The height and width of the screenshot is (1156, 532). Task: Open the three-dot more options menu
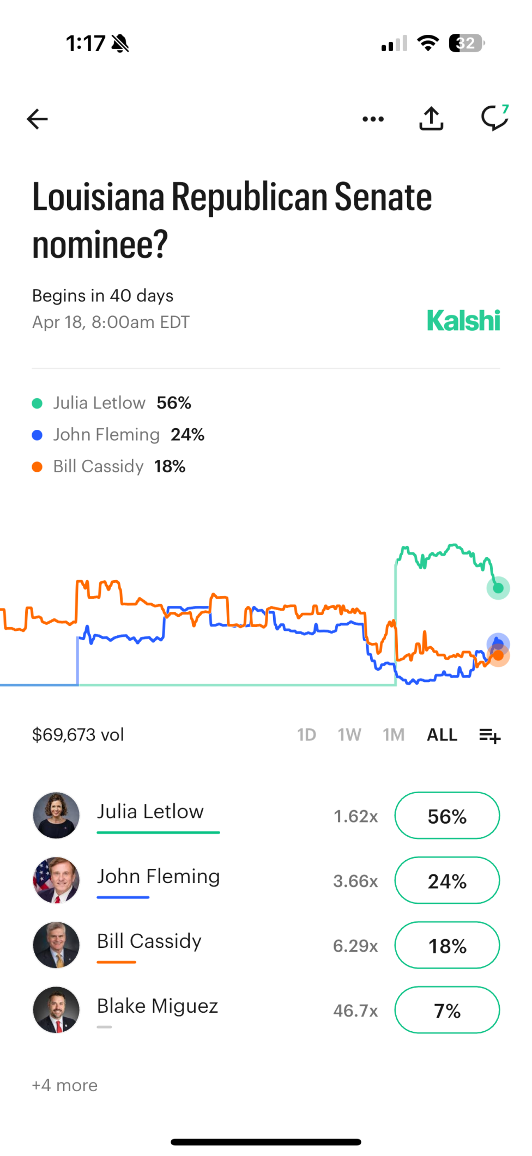point(373,119)
